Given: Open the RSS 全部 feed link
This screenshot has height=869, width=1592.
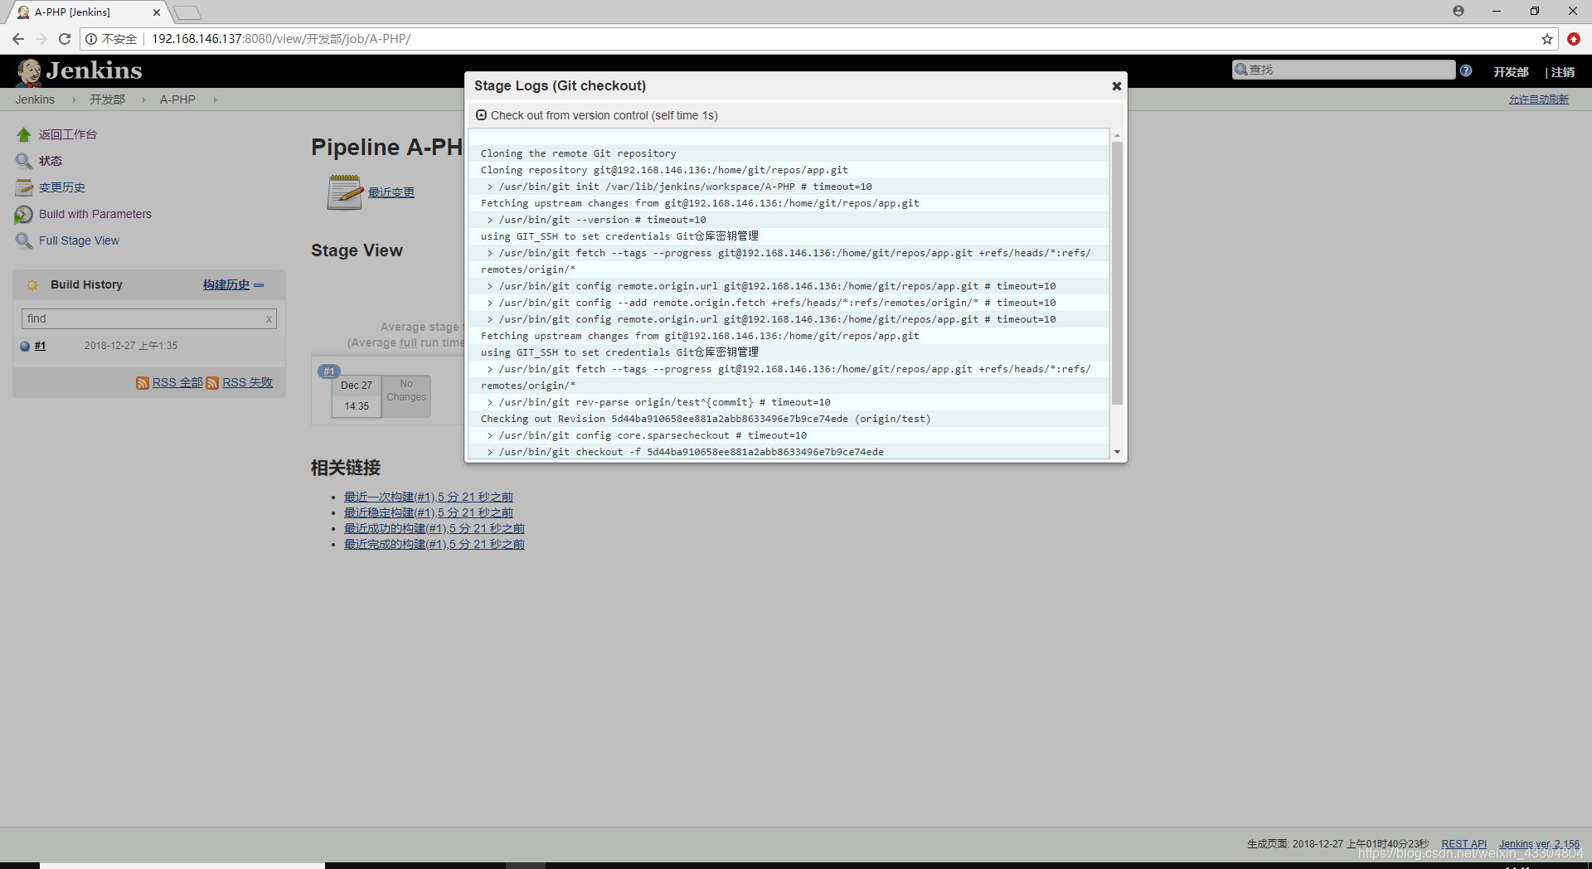Looking at the screenshot, I should (x=177, y=382).
